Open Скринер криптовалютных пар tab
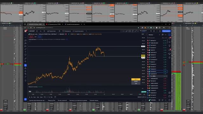 [x=37, y=100]
